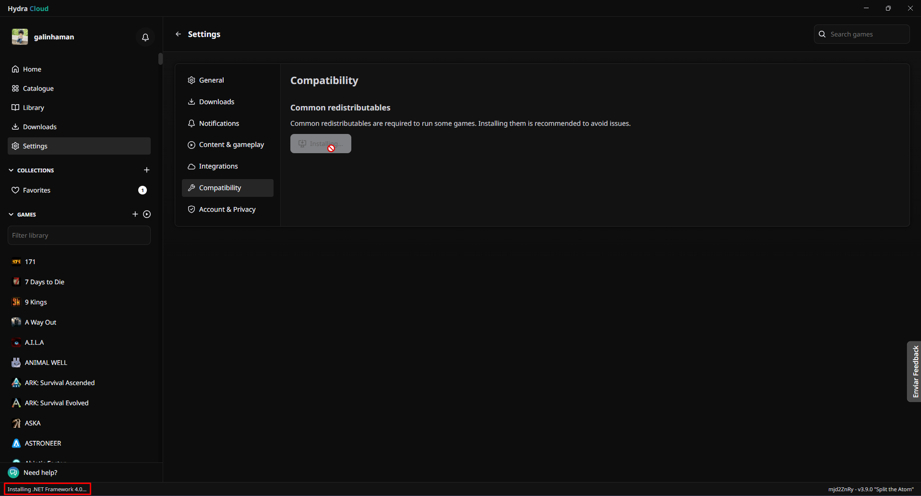This screenshot has width=921, height=496.
Task: Open the Favorites collection
Action: (36, 190)
